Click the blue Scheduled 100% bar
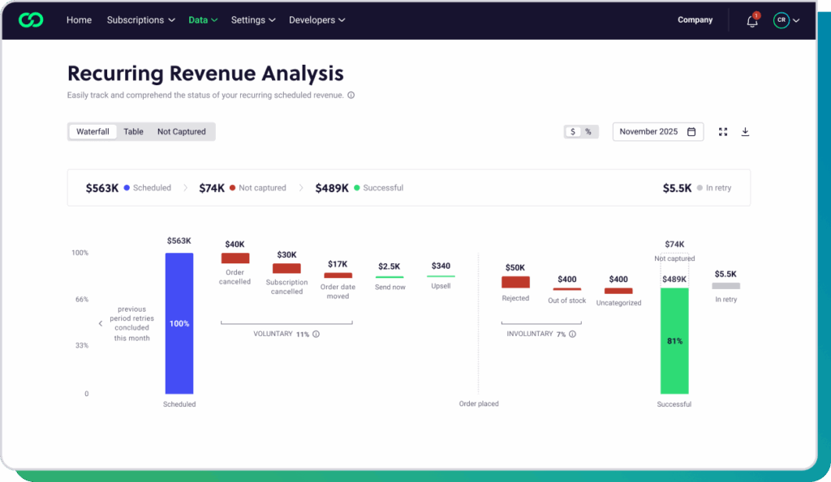 point(179,323)
